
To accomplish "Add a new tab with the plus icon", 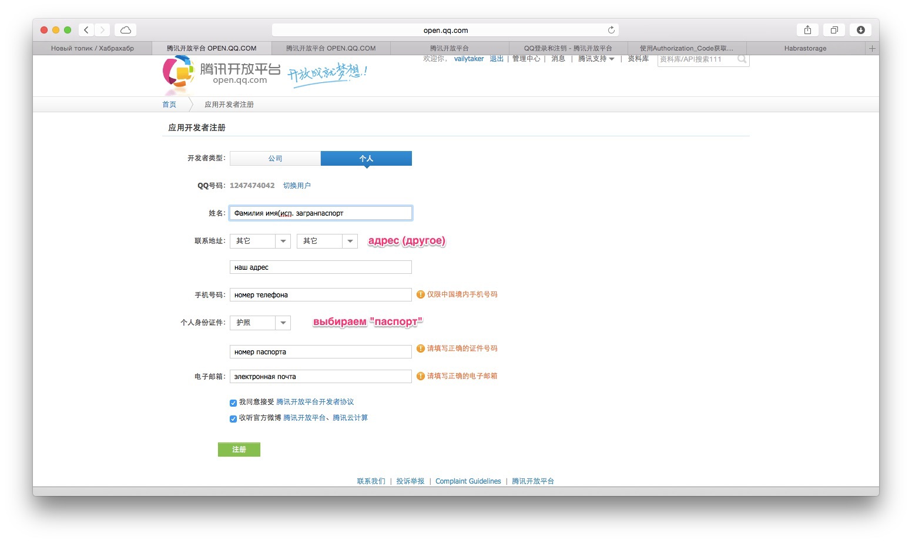I will (x=872, y=48).
